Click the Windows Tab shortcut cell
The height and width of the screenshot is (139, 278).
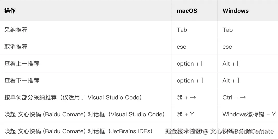[x=228, y=30]
